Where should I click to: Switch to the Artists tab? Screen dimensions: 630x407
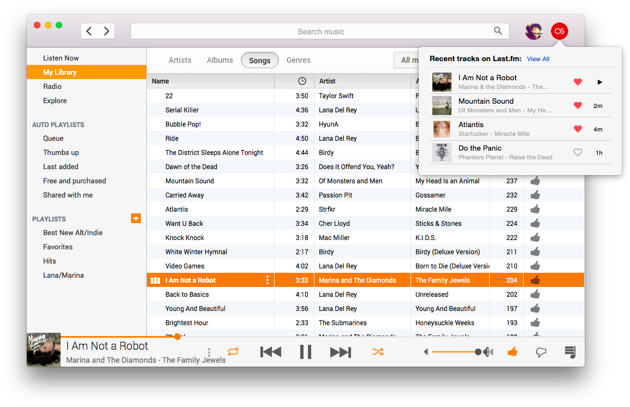pyautogui.click(x=180, y=60)
